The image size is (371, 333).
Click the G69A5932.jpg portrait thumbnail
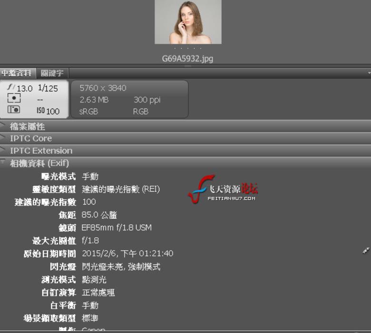pos(188,22)
